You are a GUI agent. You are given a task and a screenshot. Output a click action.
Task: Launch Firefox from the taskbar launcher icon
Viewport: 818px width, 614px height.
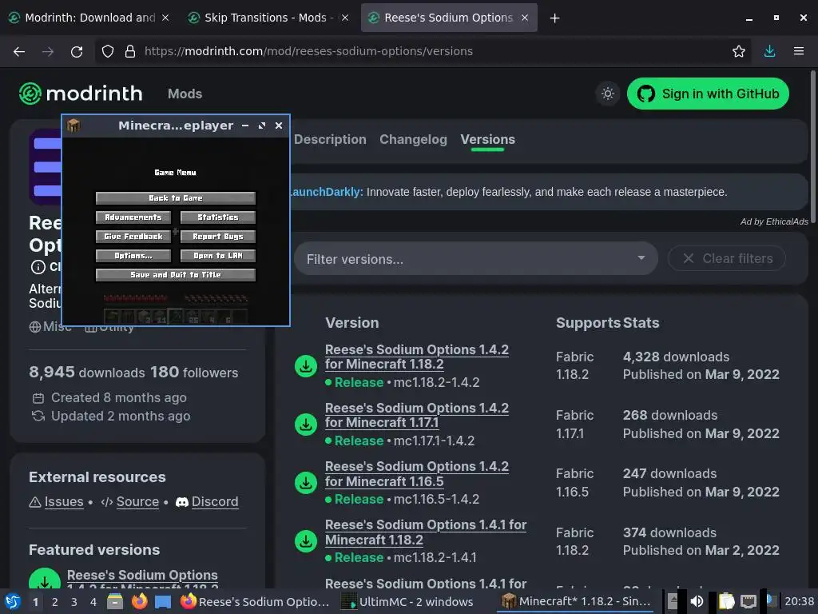(139, 601)
